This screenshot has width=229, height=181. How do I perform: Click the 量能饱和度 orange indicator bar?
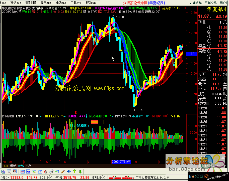(x=94, y=122)
